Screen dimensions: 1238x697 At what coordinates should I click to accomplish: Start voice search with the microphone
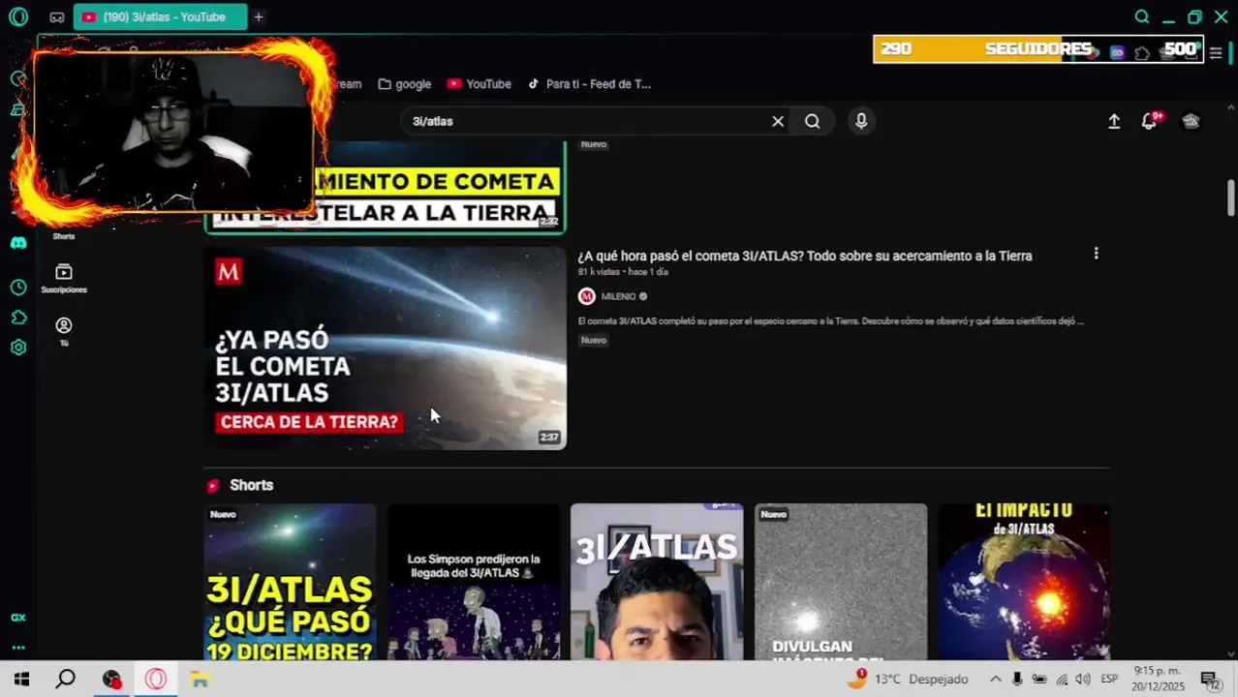[861, 121]
